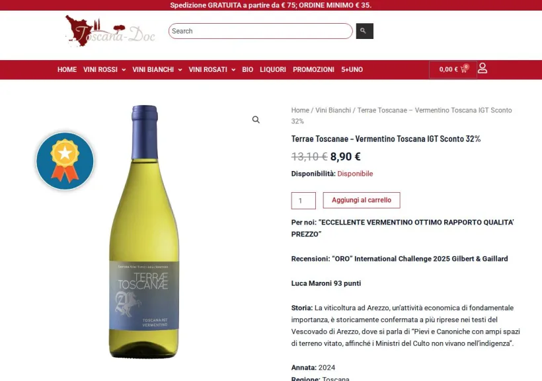Expand the Vini Bianchi dropdown chevron
This screenshot has width=542, height=381.
click(180, 70)
